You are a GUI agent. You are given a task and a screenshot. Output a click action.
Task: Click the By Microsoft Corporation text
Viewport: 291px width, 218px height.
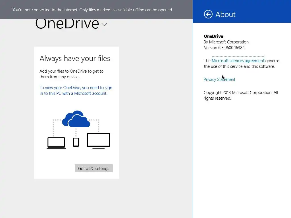click(x=226, y=42)
